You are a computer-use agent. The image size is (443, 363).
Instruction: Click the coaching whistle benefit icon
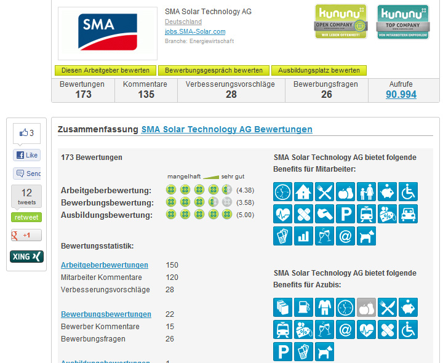point(324,214)
